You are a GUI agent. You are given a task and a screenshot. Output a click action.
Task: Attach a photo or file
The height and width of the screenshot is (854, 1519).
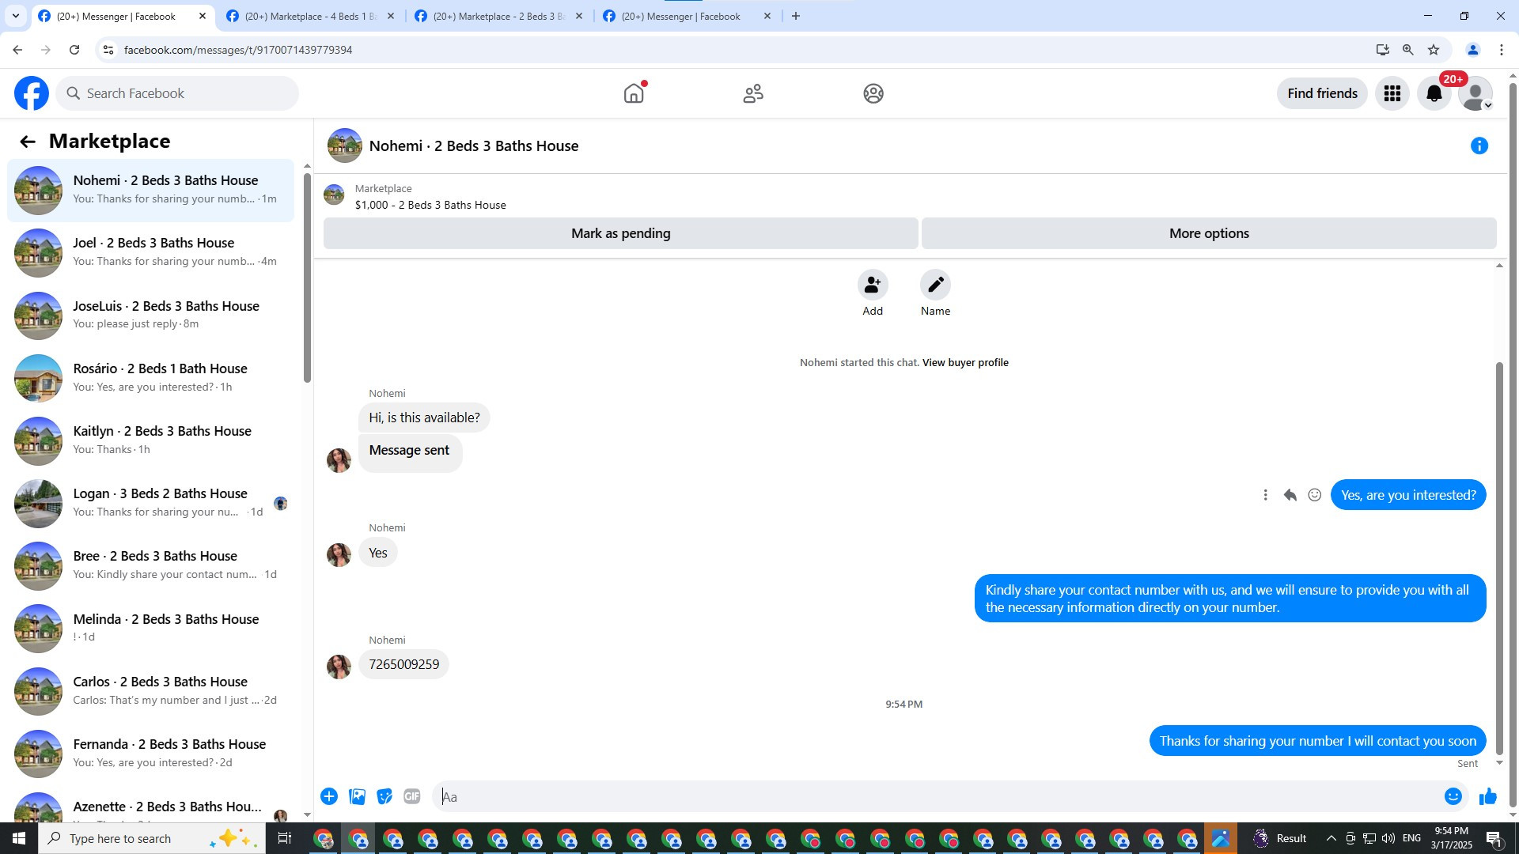coord(358,796)
